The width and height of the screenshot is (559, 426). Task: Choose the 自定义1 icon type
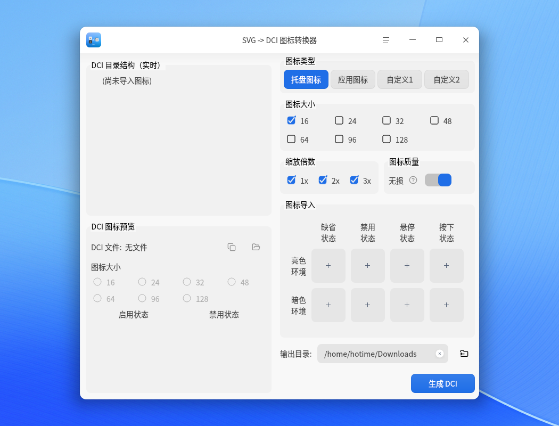pyautogui.click(x=400, y=79)
